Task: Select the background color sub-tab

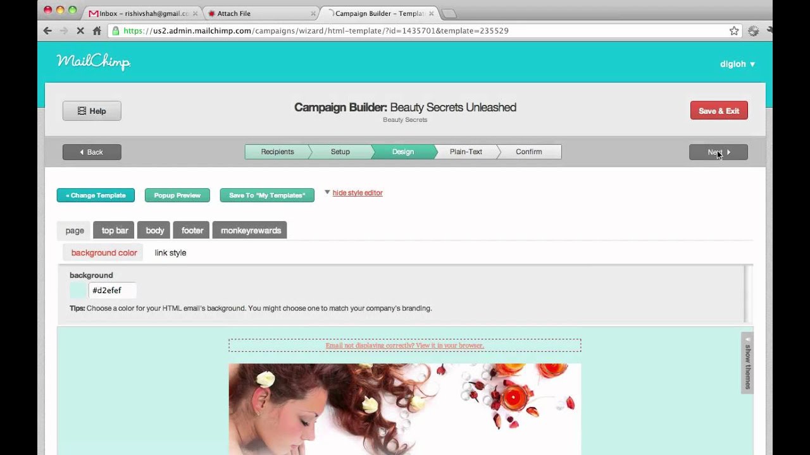Action: tap(104, 253)
